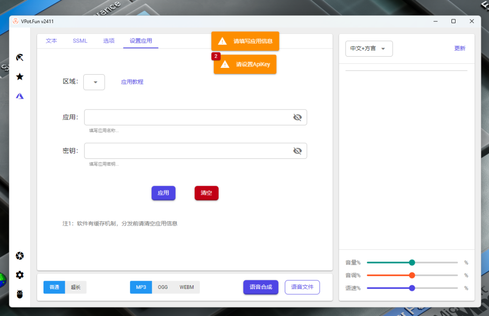Click the 语音文件 button
The width and height of the screenshot is (489, 316).
click(x=302, y=287)
